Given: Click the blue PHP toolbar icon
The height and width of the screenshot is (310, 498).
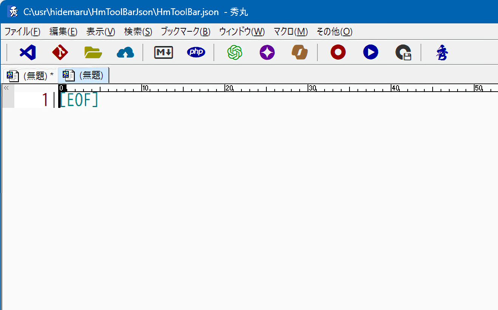Looking at the screenshot, I should click(196, 52).
